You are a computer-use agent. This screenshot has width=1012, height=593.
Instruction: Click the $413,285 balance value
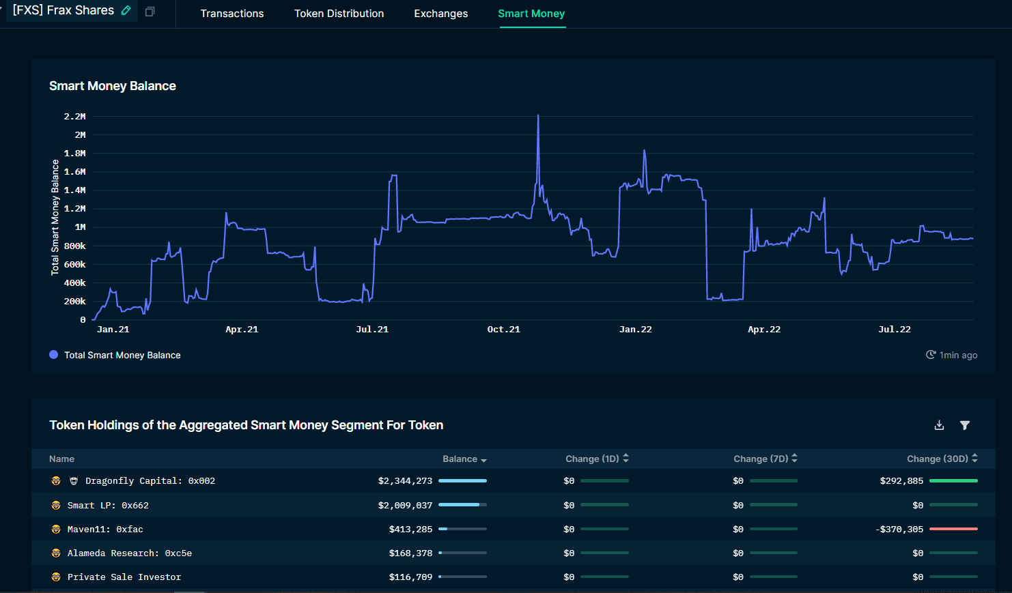(410, 530)
